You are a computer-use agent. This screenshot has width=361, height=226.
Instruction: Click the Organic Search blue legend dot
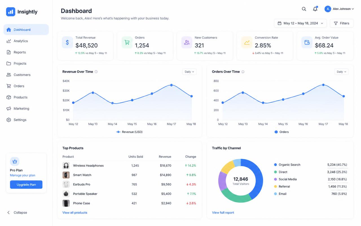pos(276,165)
